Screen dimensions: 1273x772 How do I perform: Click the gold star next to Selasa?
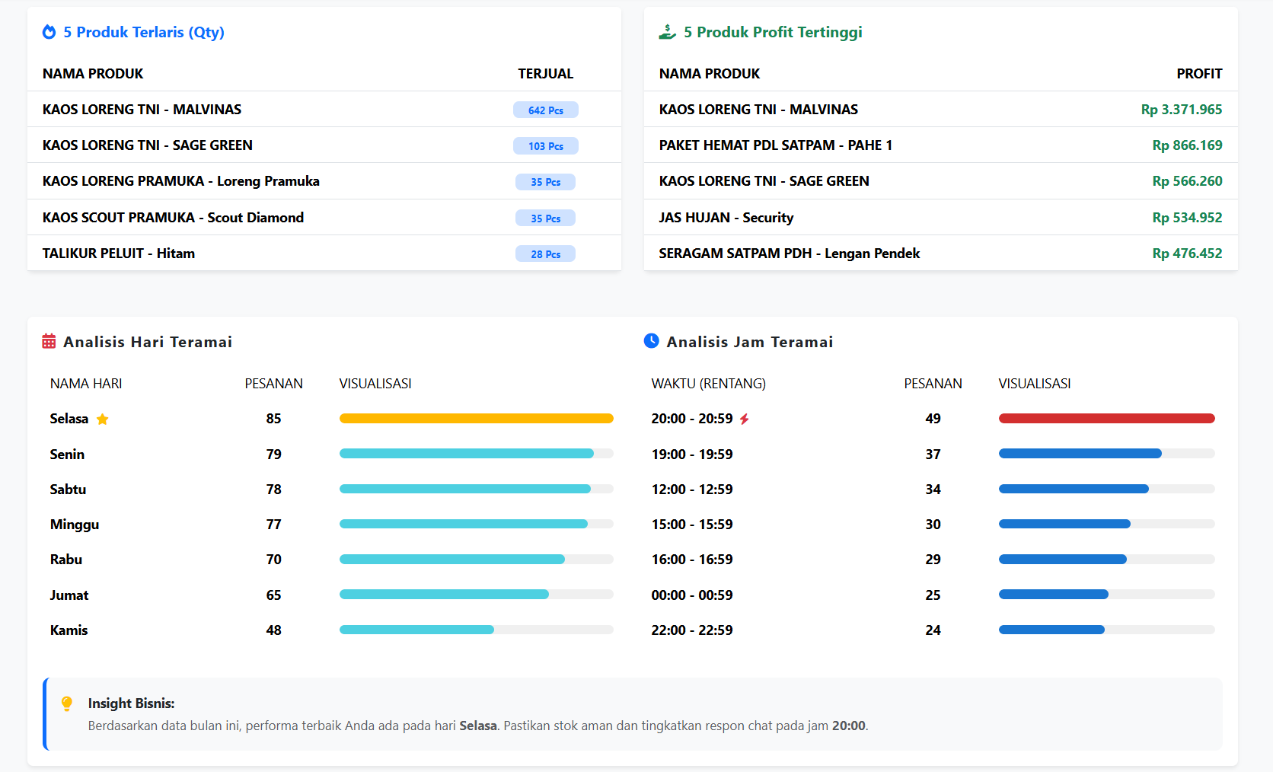(103, 419)
